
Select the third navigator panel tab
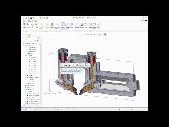[x=29, y=35]
